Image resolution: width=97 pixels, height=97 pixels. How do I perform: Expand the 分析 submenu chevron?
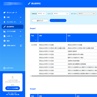point(20,17)
